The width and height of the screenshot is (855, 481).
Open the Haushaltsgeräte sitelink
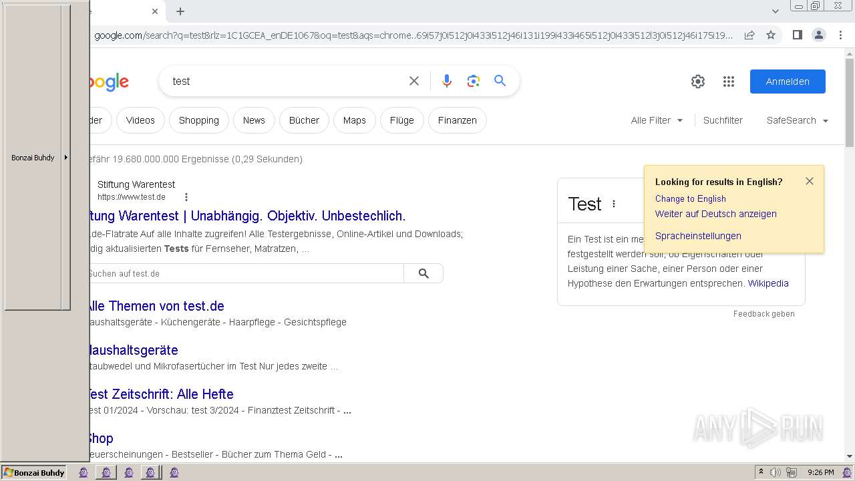pyautogui.click(x=134, y=350)
